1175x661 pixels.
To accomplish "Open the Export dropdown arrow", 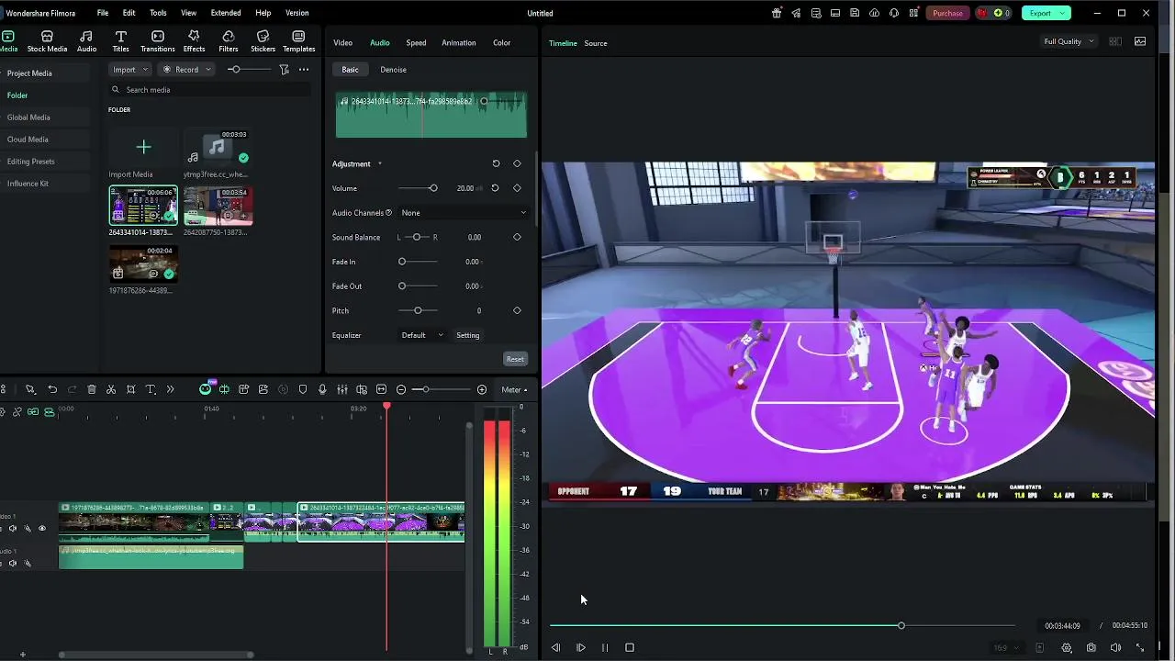I will 1063,13.
